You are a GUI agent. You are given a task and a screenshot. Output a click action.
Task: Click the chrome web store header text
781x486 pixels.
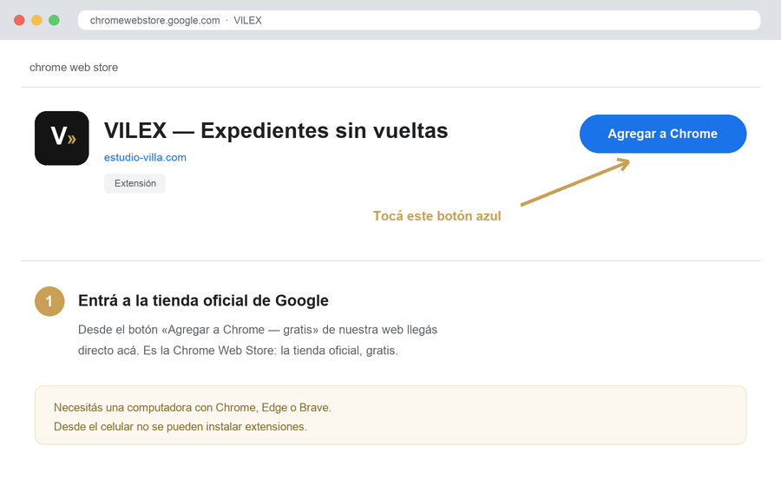click(x=74, y=67)
